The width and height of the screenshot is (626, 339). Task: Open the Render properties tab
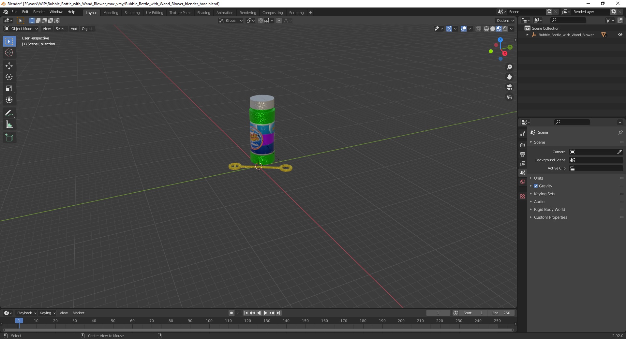[523, 145]
